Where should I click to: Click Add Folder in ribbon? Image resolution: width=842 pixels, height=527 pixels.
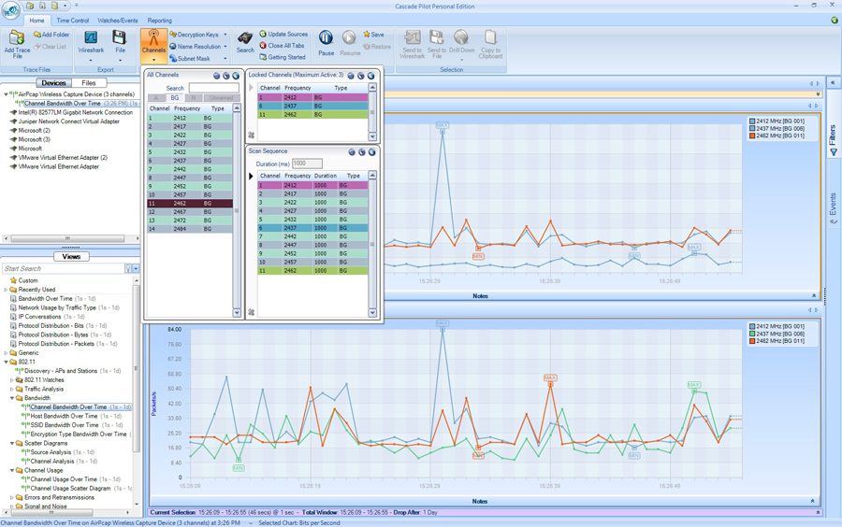click(51, 35)
